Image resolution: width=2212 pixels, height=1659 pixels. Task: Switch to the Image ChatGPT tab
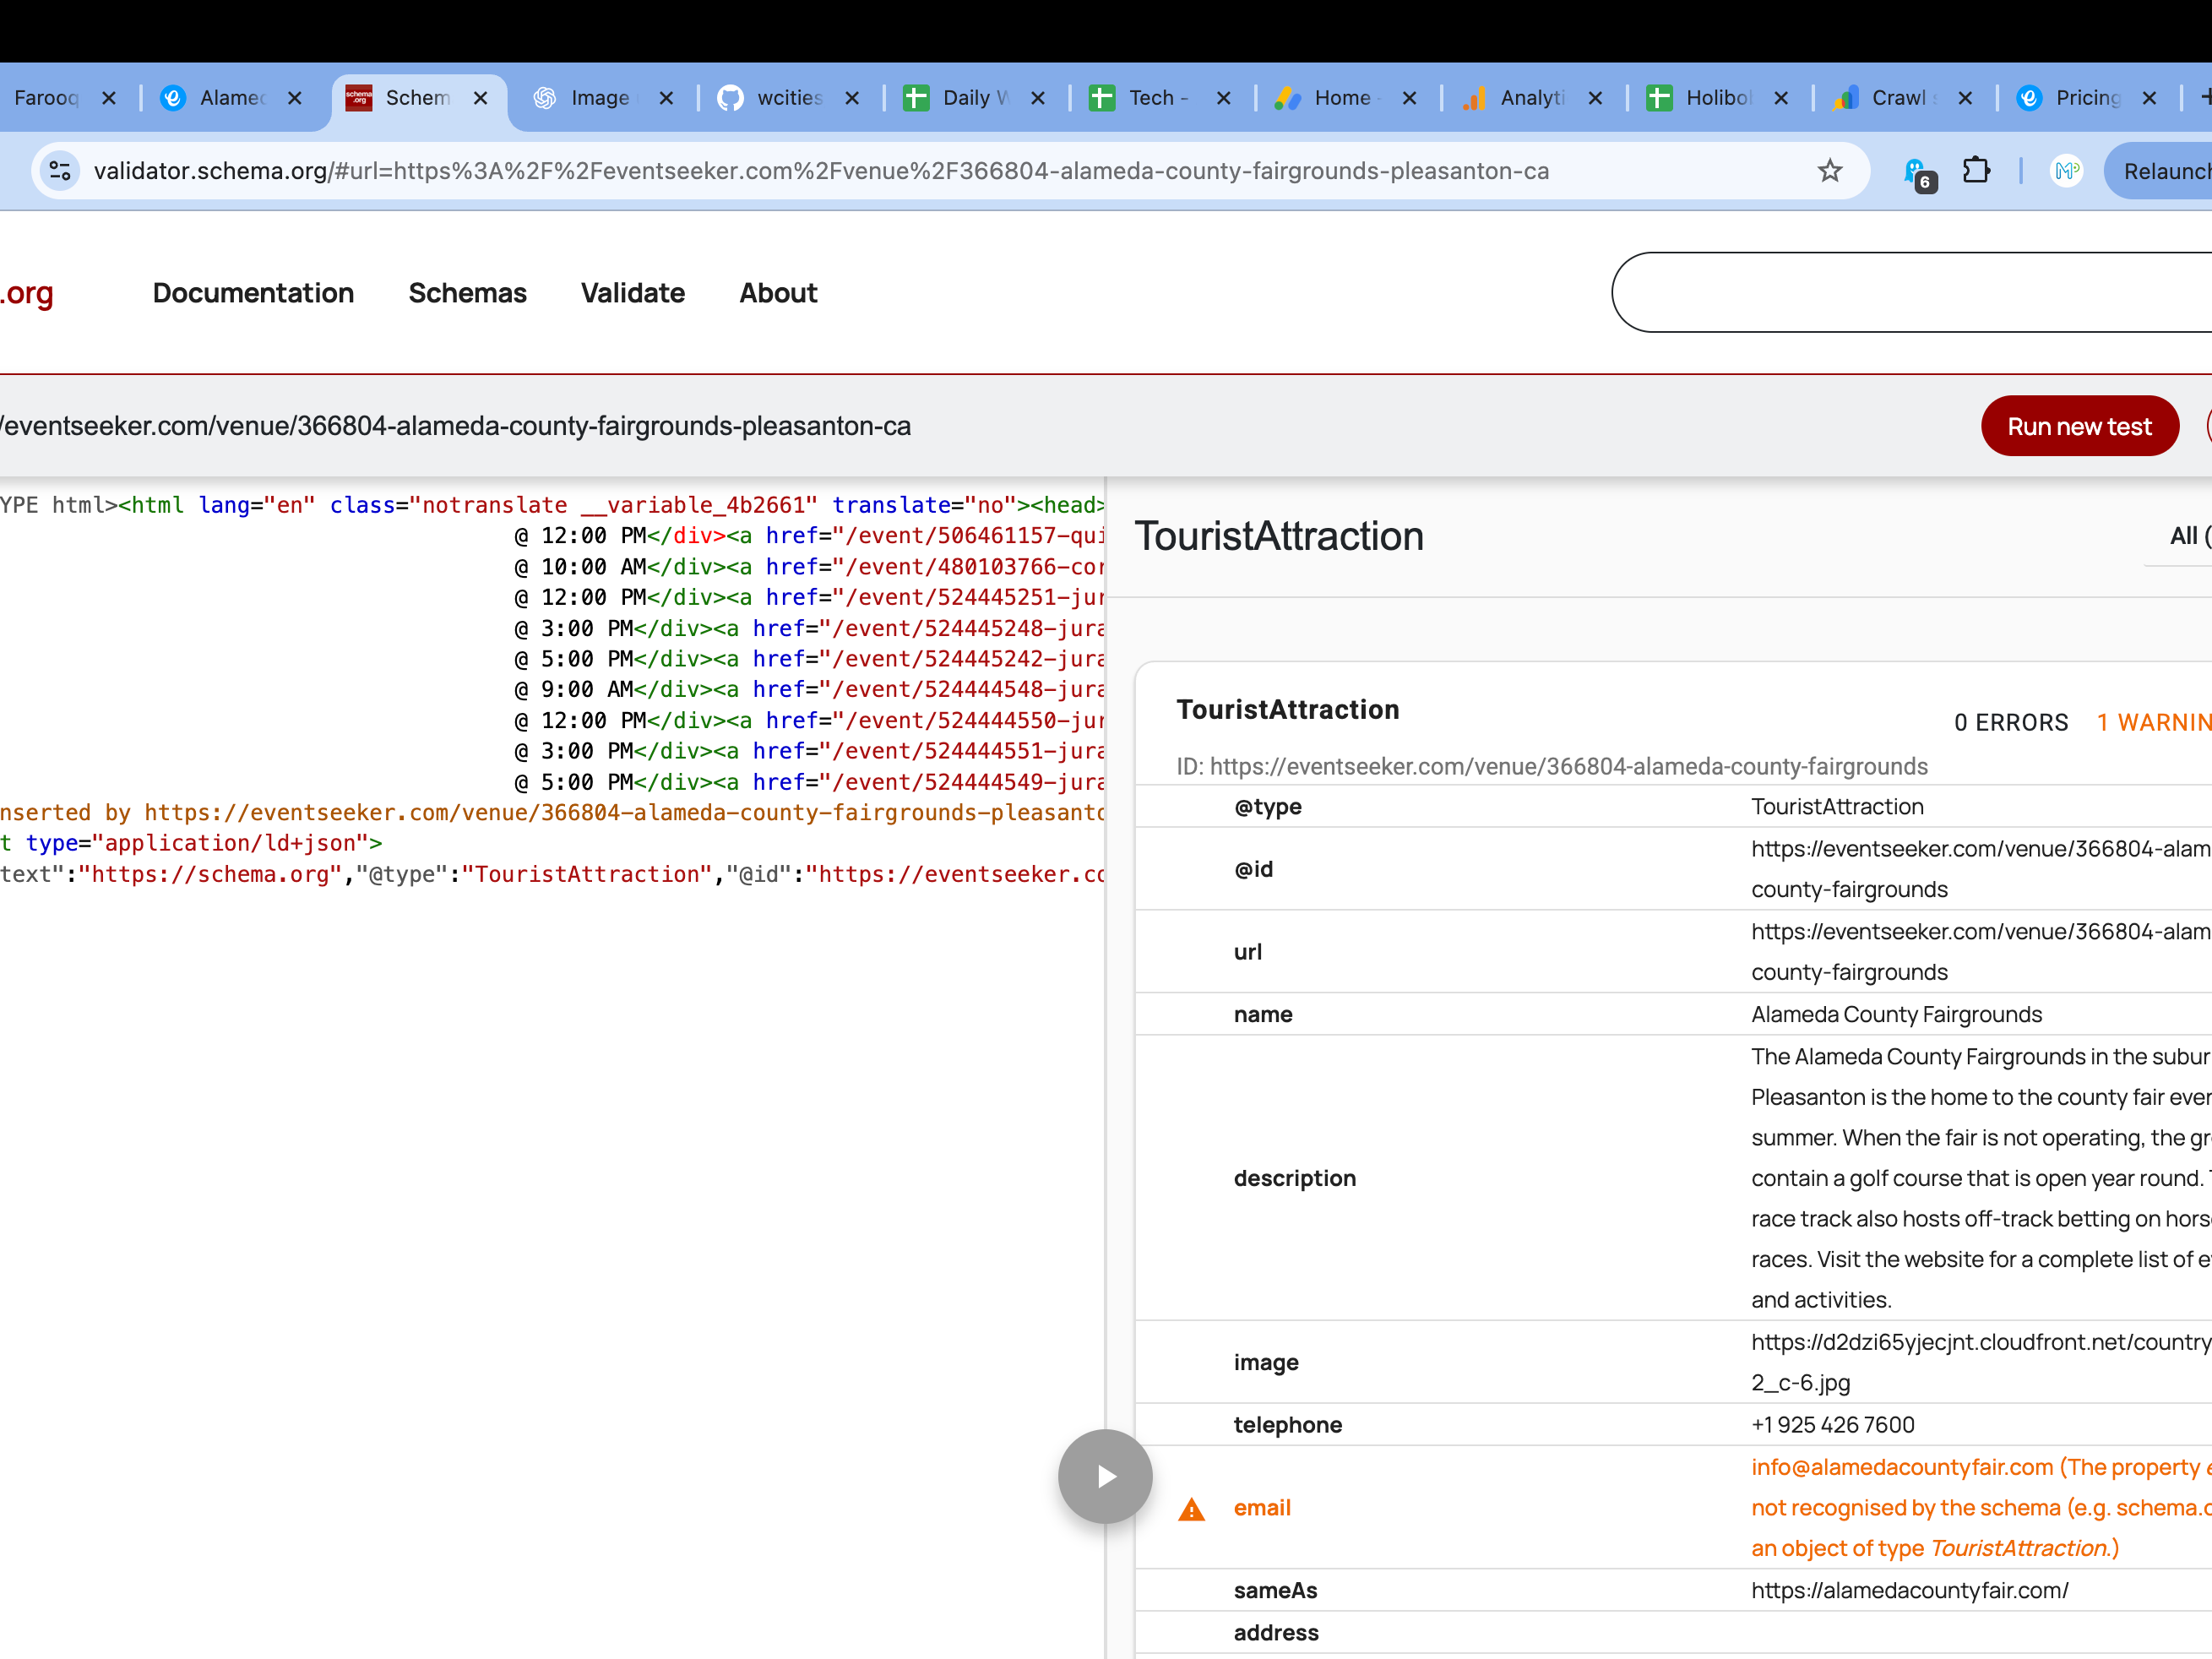[x=598, y=98]
